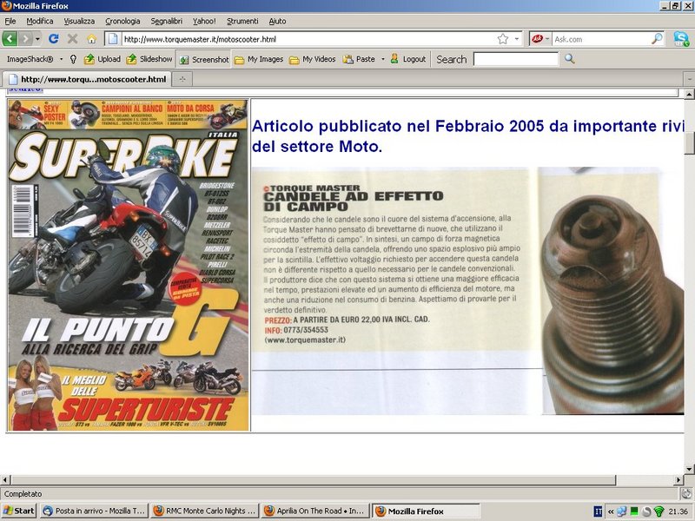Click the vertical scrollbar down arrow
Screen dimensions: 695x521
[689, 469]
